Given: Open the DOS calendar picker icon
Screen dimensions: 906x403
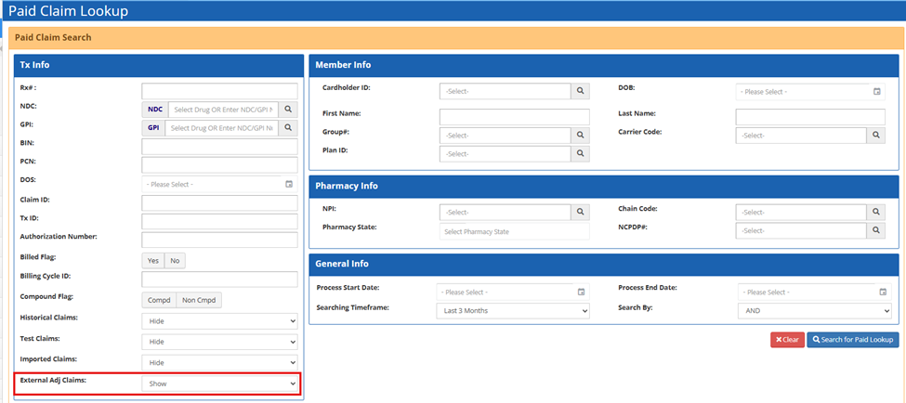Looking at the screenshot, I should pyautogui.click(x=288, y=184).
